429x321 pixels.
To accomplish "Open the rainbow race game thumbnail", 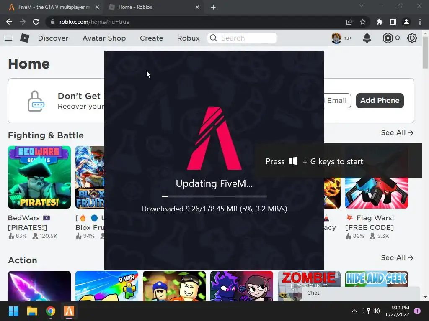I will pyautogui.click(x=107, y=286).
